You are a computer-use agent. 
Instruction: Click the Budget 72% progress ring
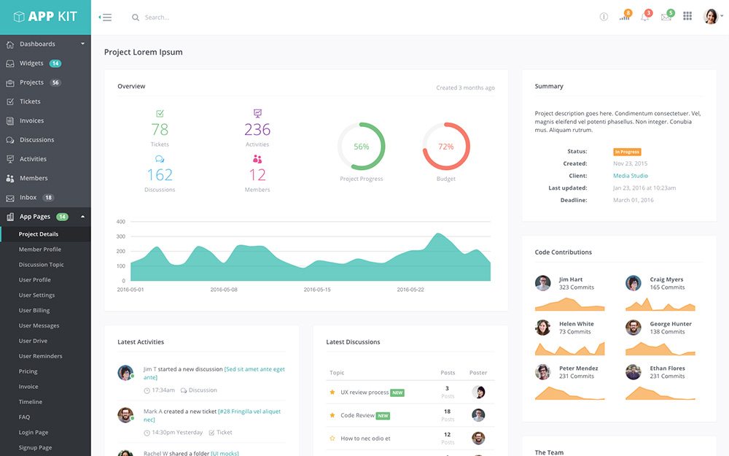[446, 147]
